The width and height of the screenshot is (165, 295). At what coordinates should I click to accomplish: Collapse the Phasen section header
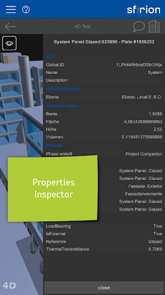click(x=54, y=146)
